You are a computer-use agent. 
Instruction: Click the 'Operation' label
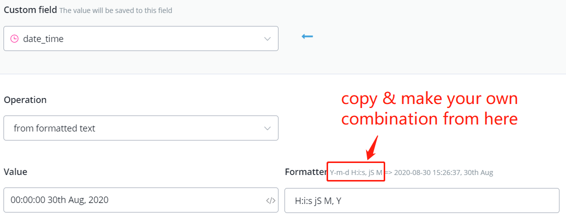pyautogui.click(x=25, y=100)
